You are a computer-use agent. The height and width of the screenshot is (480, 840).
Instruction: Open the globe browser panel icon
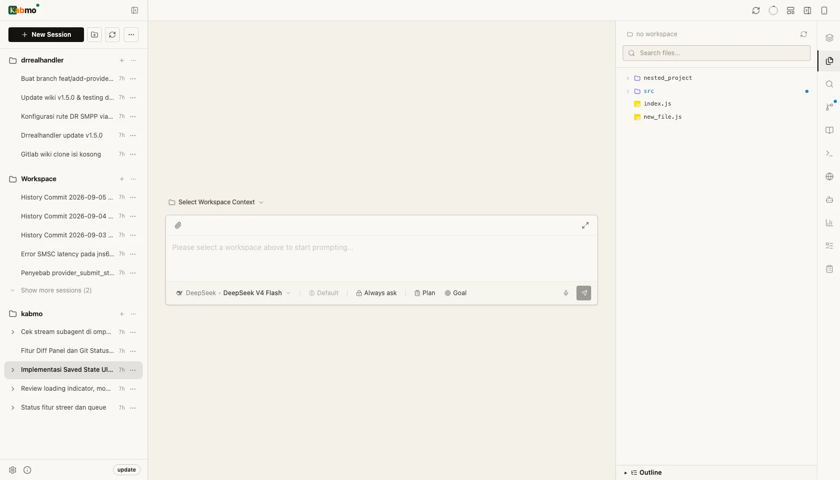[829, 176]
